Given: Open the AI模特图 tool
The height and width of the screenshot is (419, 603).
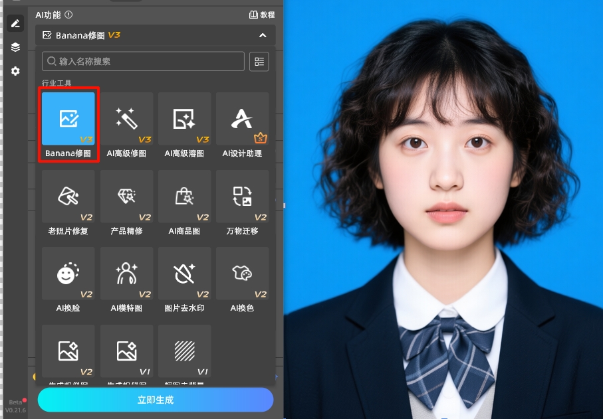Looking at the screenshot, I should tap(126, 274).
